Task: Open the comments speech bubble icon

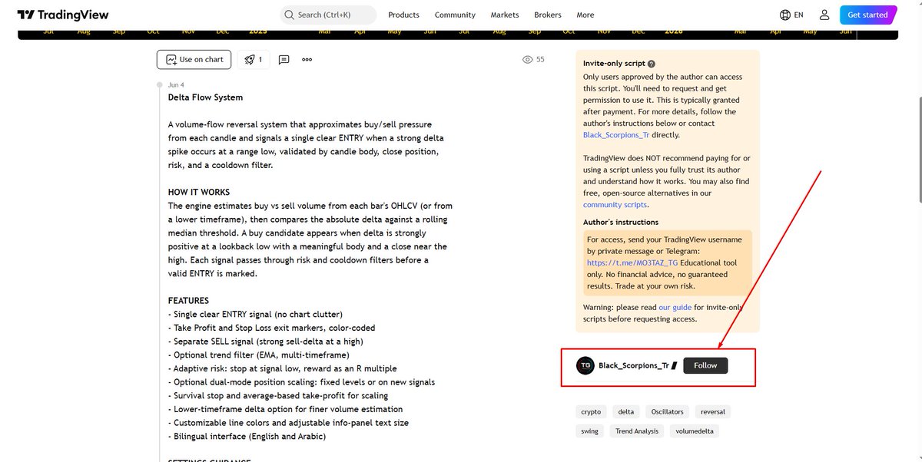Action: [284, 59]
